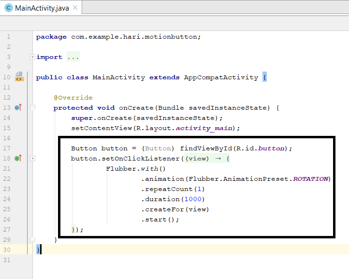Collapse the onCreate method fold marker
Screen dimensions: 349x279
point(32,108)
